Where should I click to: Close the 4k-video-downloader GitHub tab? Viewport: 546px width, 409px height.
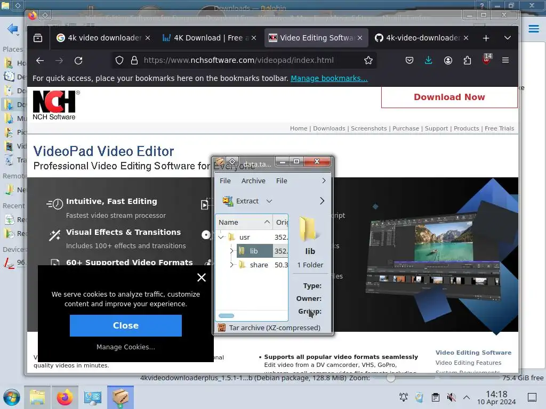tap(466, 38)
